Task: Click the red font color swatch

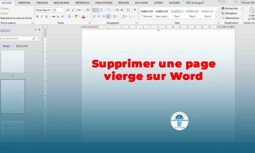Action: (x=83, y=16)
